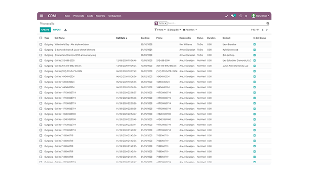Open the Kim Williams responsible cell
This screenshot has height=188, width=309.
pyautogui.click(x=185, y=44)
